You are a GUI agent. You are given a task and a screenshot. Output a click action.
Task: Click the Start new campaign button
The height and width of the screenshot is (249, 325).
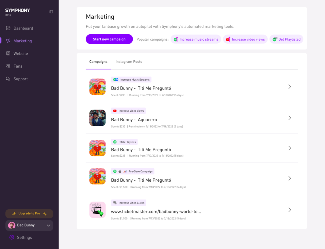coord(109,39)
